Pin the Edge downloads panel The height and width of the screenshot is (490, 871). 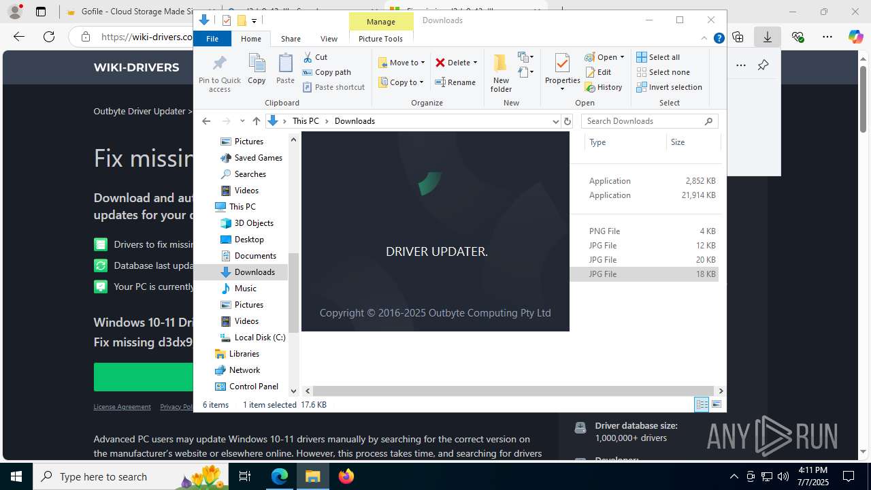(763, 65)
